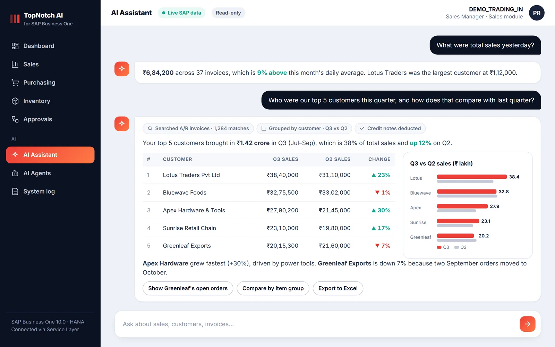Click the AI Agents robot icon
Image resolution: width=555 pixels, height=347 pixels.
click(15, 173)
